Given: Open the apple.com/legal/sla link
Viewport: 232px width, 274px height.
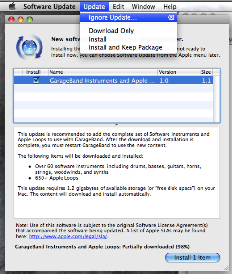Looking at the screenshot, I should (x=68, y=236).
